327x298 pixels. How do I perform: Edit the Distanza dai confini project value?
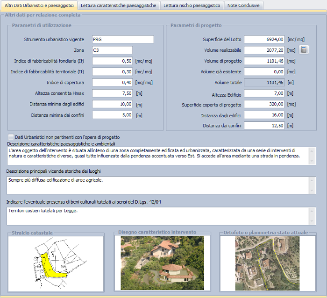pyautogui.click(x=264, y=125)
